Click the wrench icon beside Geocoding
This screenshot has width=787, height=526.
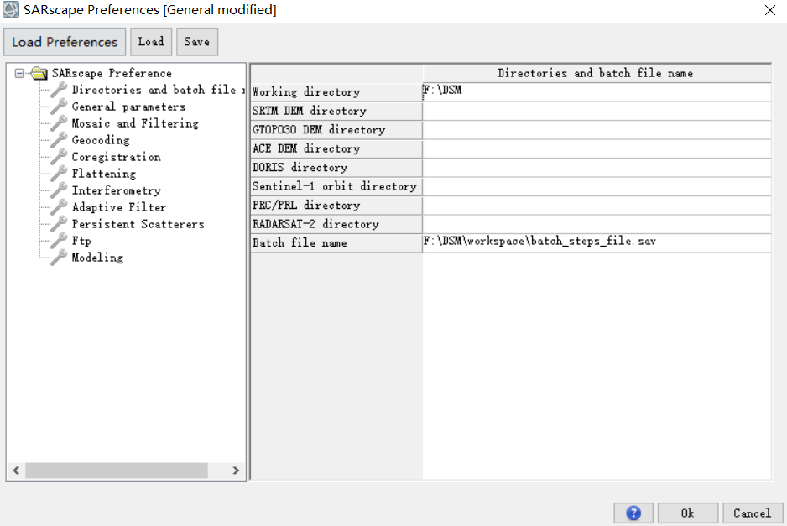coord(59,139)
